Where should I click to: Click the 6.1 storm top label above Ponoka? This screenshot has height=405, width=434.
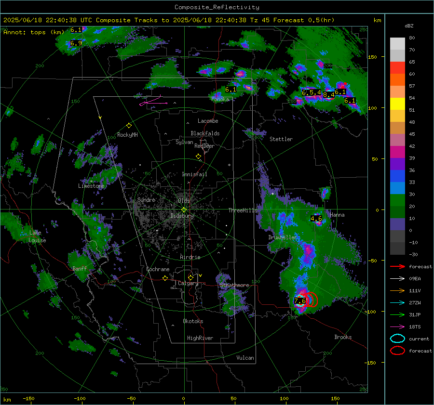point(231,89)
